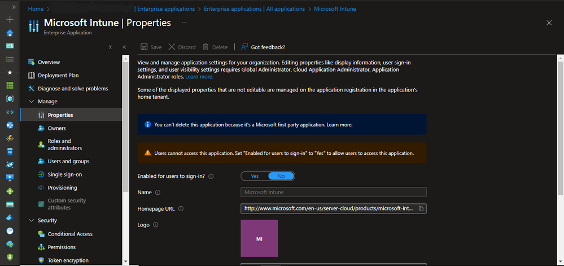Click the green plus Create a resource icon

(10, 19)
